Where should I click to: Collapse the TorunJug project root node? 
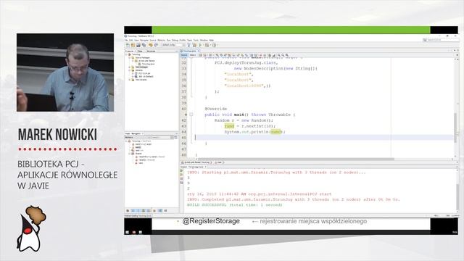(x=126, y=54)
